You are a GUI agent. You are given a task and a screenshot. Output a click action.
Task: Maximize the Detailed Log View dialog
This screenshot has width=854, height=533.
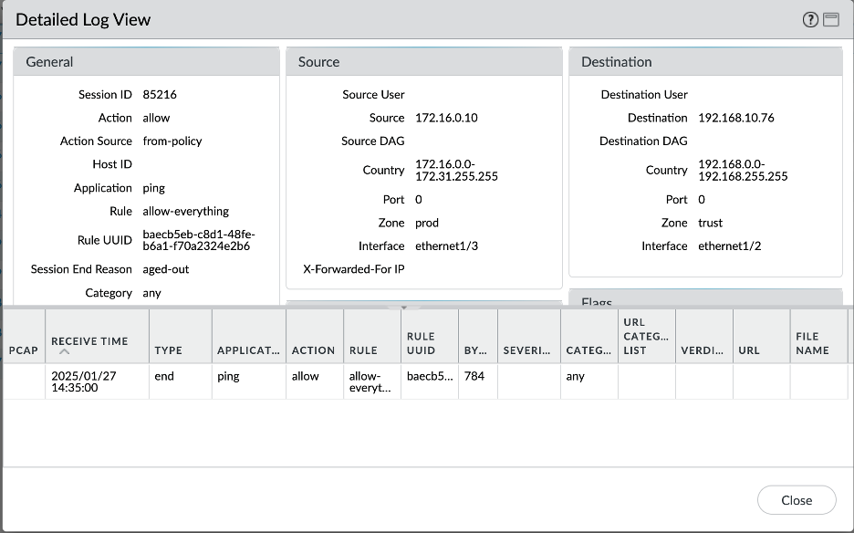coord(831,19)
